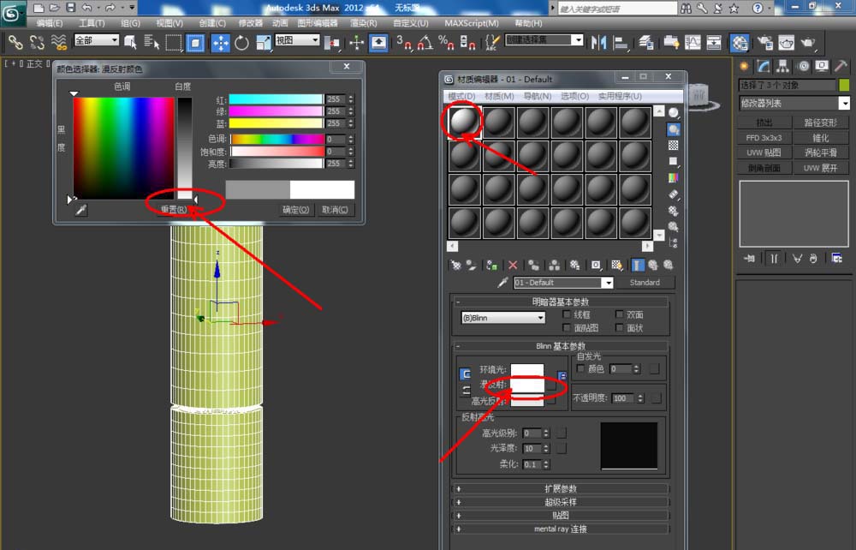The width and height of the screenshot is (856, 550).
Task: Toggle the checkered background icon in material editor
Action: click(674, 146)
